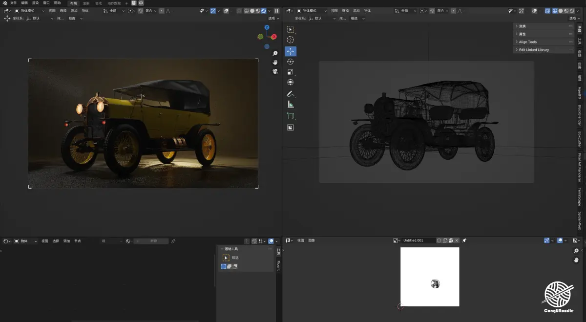Viewport: 586px width, 322px height.
Task: Expand the 属性 panel
Action: coord(544,34)
